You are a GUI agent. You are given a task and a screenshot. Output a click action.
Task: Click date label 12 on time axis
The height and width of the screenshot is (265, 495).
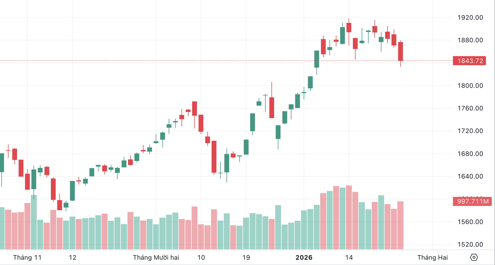[72, 258]
